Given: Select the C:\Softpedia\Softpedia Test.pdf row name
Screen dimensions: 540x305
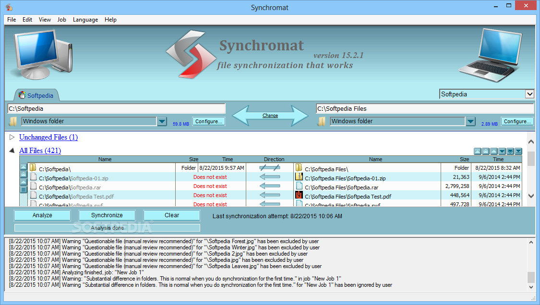Looking at the screenshot, I should [x=76, y=197].
